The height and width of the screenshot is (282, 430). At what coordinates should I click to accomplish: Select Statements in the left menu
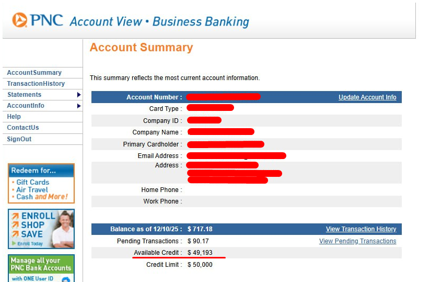pyautogui.click(x=24, y=95)
